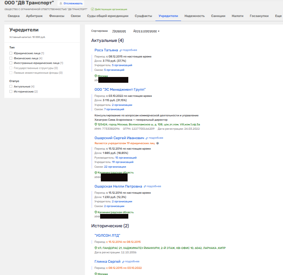The height and width of the screenshot is (275, 283).
Task: Open the ООО "ЭС Менеджмент Групп" profile link
Action: point(120,89)
